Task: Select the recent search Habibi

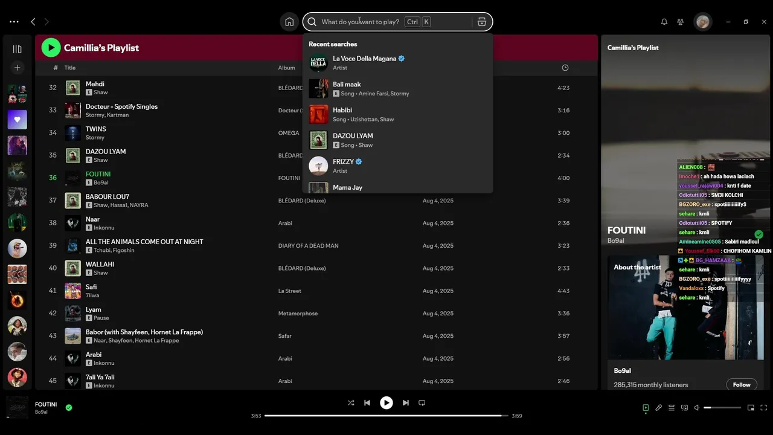Action: click(397, 114)
